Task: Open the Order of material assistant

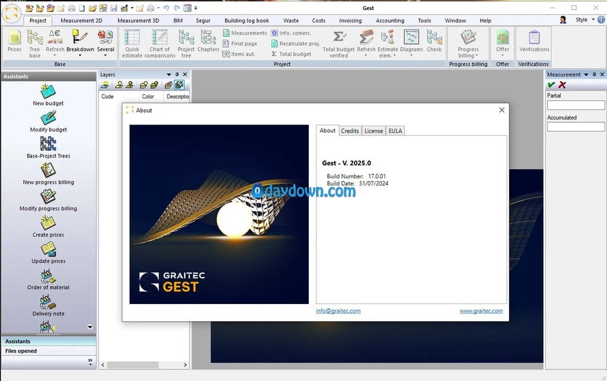Action: tap(49, 279)
